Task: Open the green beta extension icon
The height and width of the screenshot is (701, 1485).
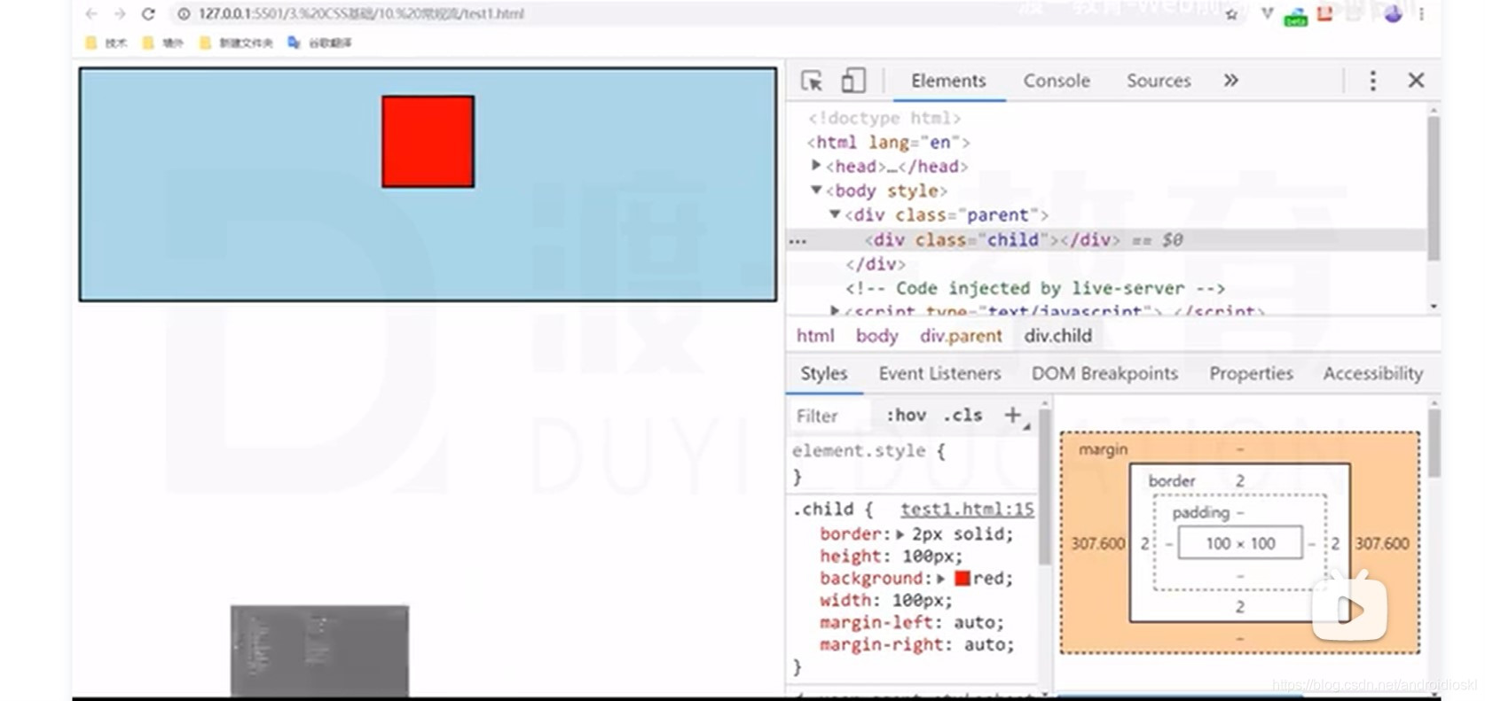Action: [1295, 16]
